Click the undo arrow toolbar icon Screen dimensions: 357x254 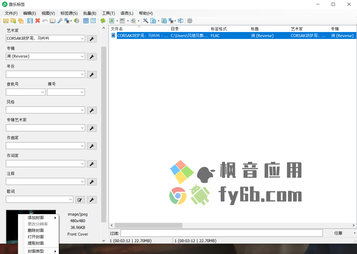tap(45, 21)
